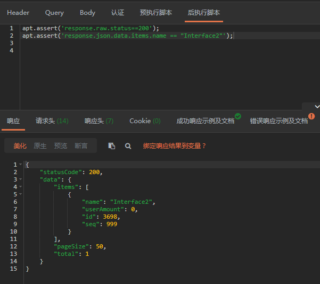This screenshot has width=320, height=284.
Task: Open 错误响应示例及文档 tab
Action: 279,121
